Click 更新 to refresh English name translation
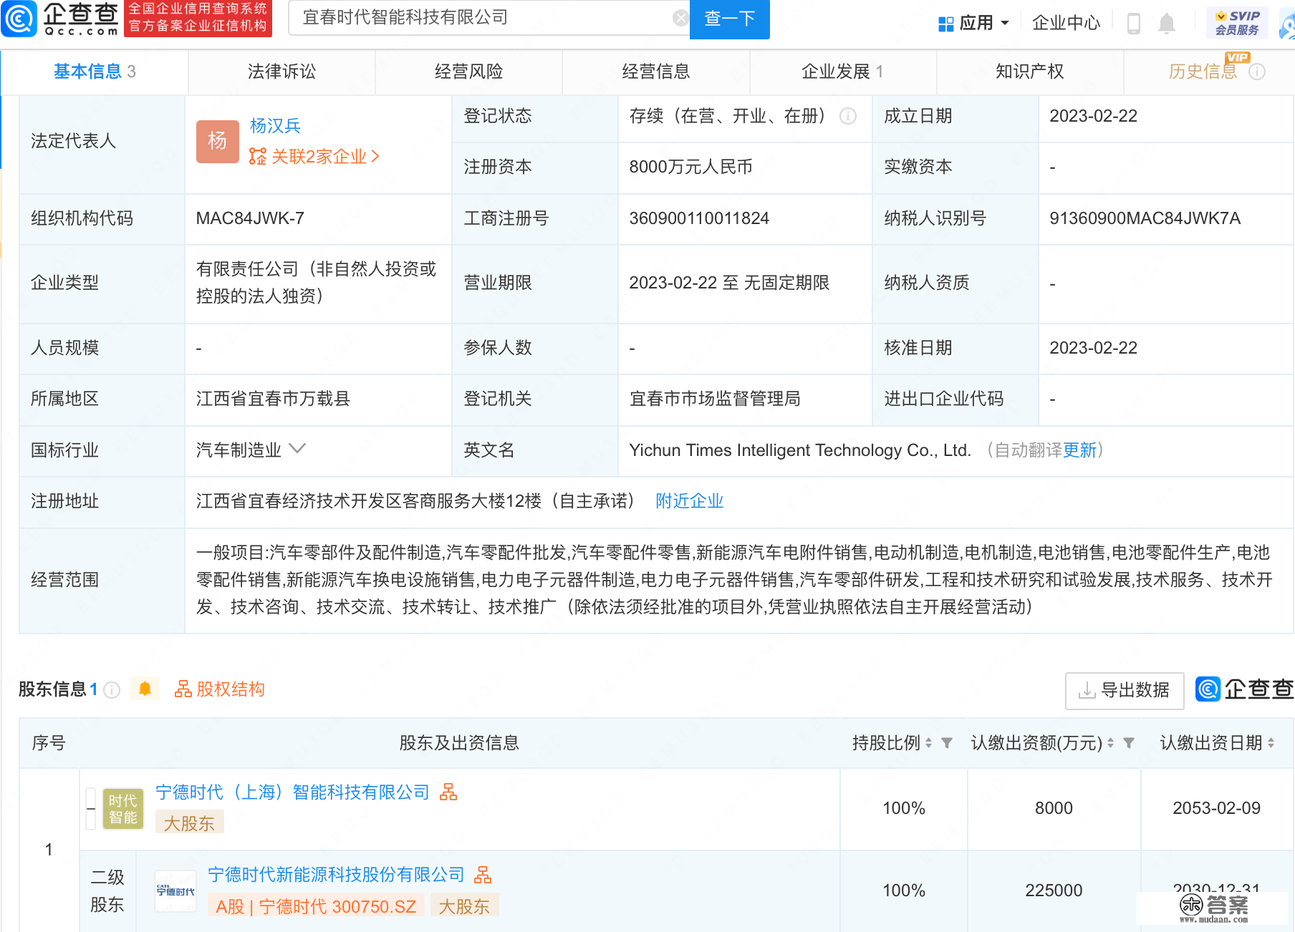Screen dimensions: 1295x932 (1079, 450)
